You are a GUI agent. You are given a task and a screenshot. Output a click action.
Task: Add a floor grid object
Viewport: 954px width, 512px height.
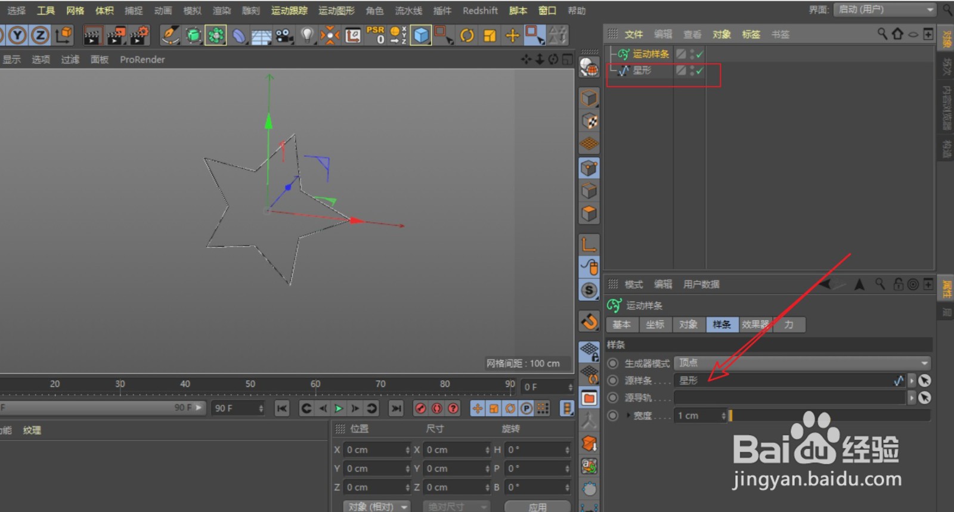click(261, 36)
